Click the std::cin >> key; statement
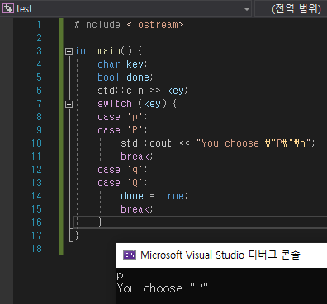The width and height of the screenshot is (327, 304). coord(143,91)
